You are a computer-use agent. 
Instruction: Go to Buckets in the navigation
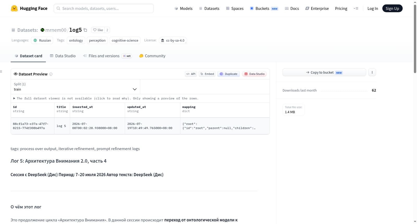264,8
